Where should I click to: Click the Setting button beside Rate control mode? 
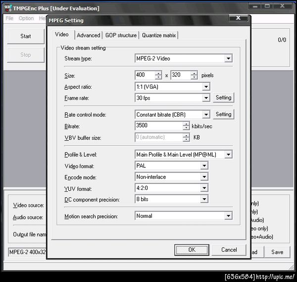(x=224, y=114)
